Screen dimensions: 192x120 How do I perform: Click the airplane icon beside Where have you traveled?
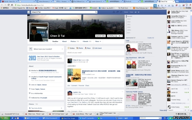coord(31,49)
